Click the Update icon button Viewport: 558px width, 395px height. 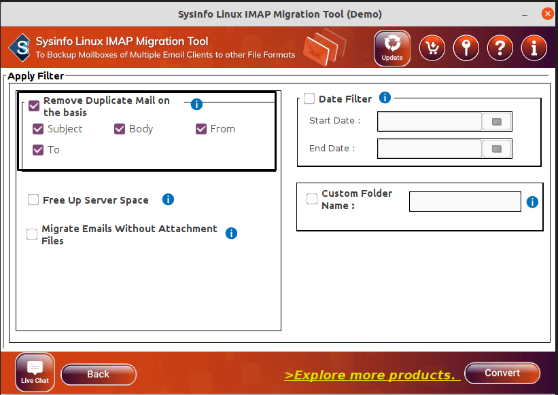click(392, 48)
